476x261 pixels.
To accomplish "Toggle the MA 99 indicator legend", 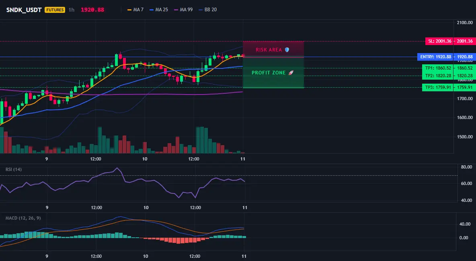I will coord(183,10).
